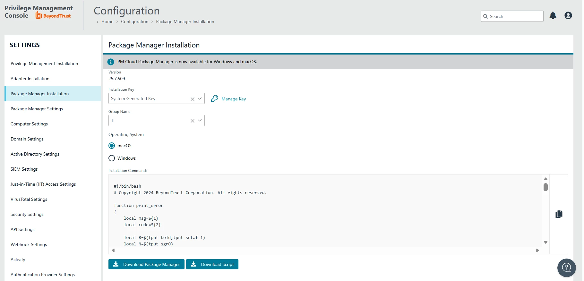Click the Copyright 2024 BeyondTrust comment line

(x=190, y=193)
